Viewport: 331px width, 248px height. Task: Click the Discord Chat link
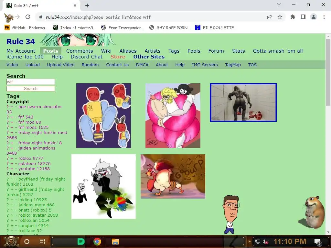pyautogui.click(x=87, y=57)
